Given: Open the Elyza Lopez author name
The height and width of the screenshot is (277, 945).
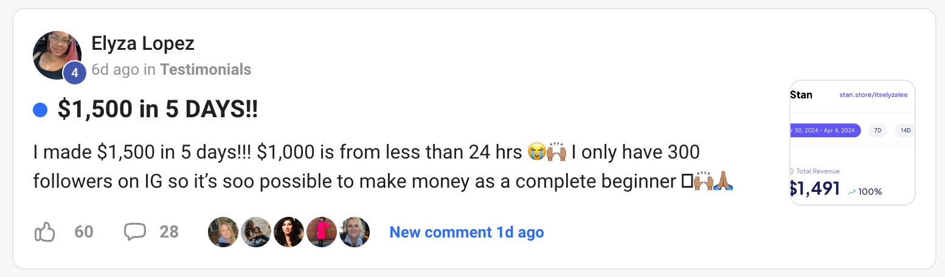Looking at the screenshot, I should pyautogui.click(x=142, y=44).
